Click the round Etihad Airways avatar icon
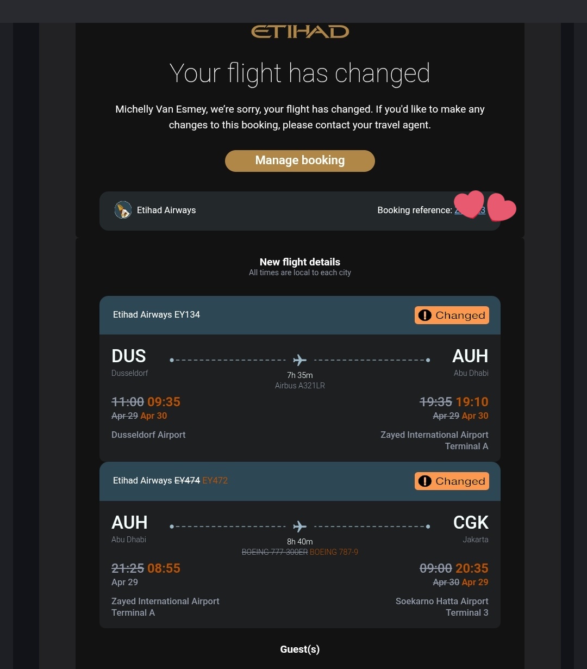This screenshot has width=587, height=669. coord(123,210)
